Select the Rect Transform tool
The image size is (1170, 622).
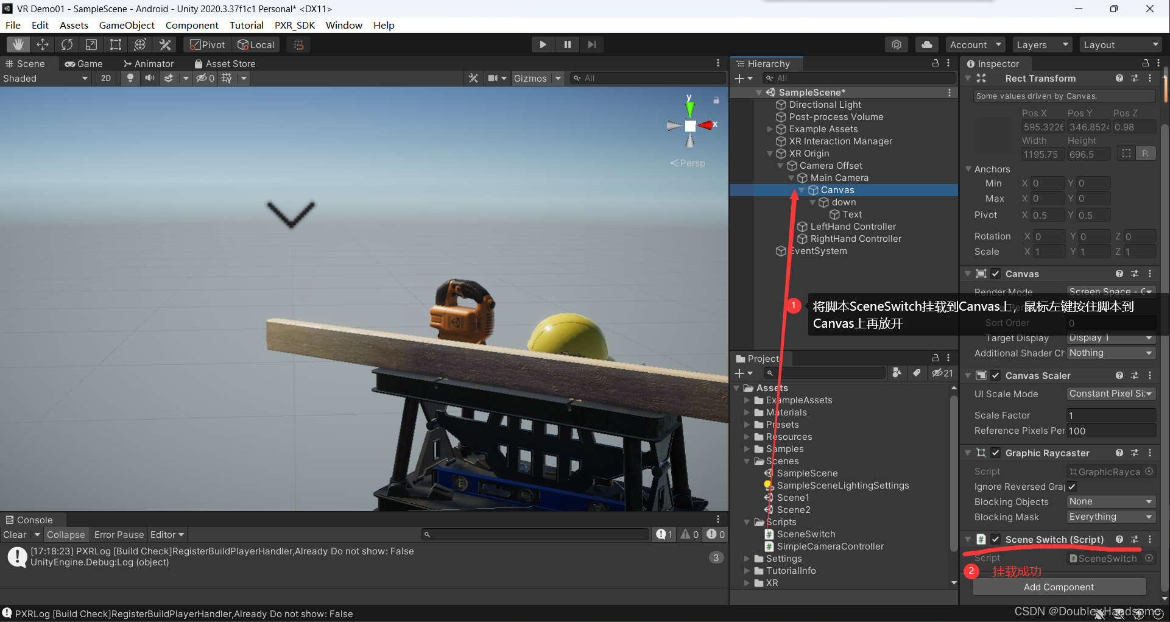[116, 44]
